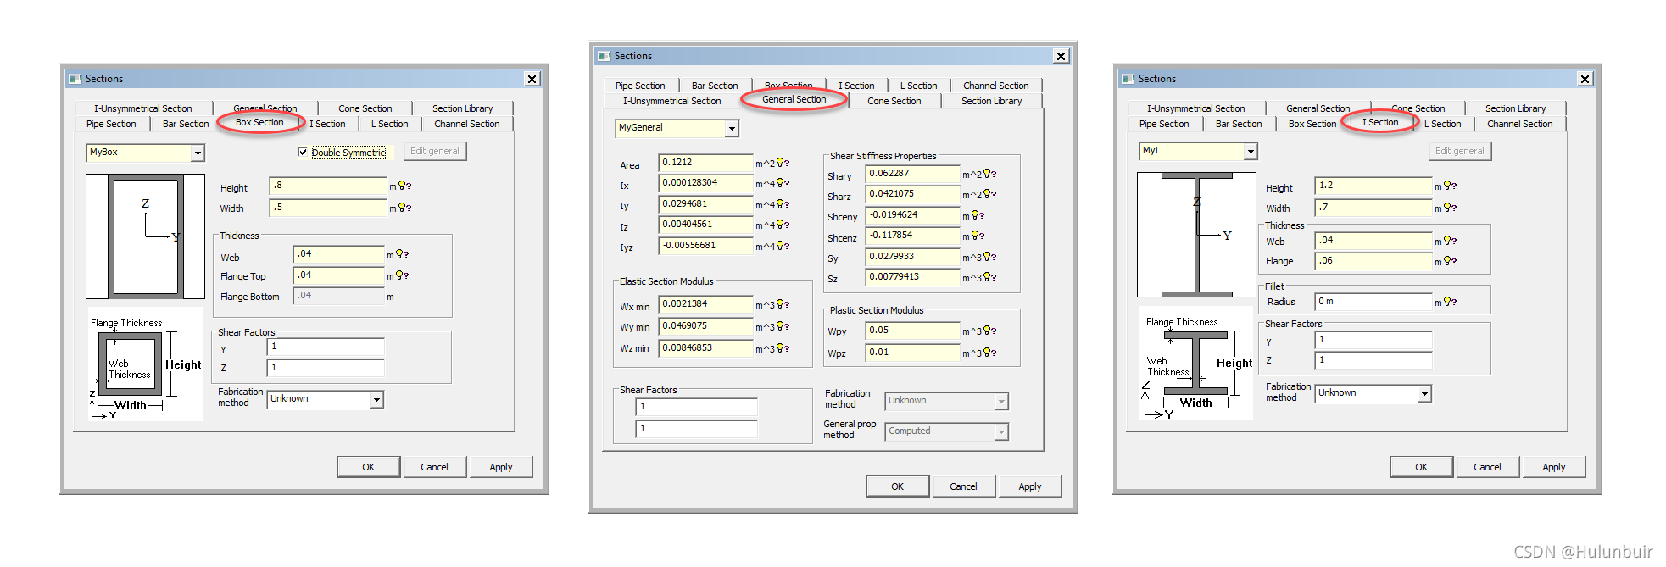Click Edit general button in Box Section window
The height and width of the screenshot is (567, 1666).
click(x=435, y=151)
